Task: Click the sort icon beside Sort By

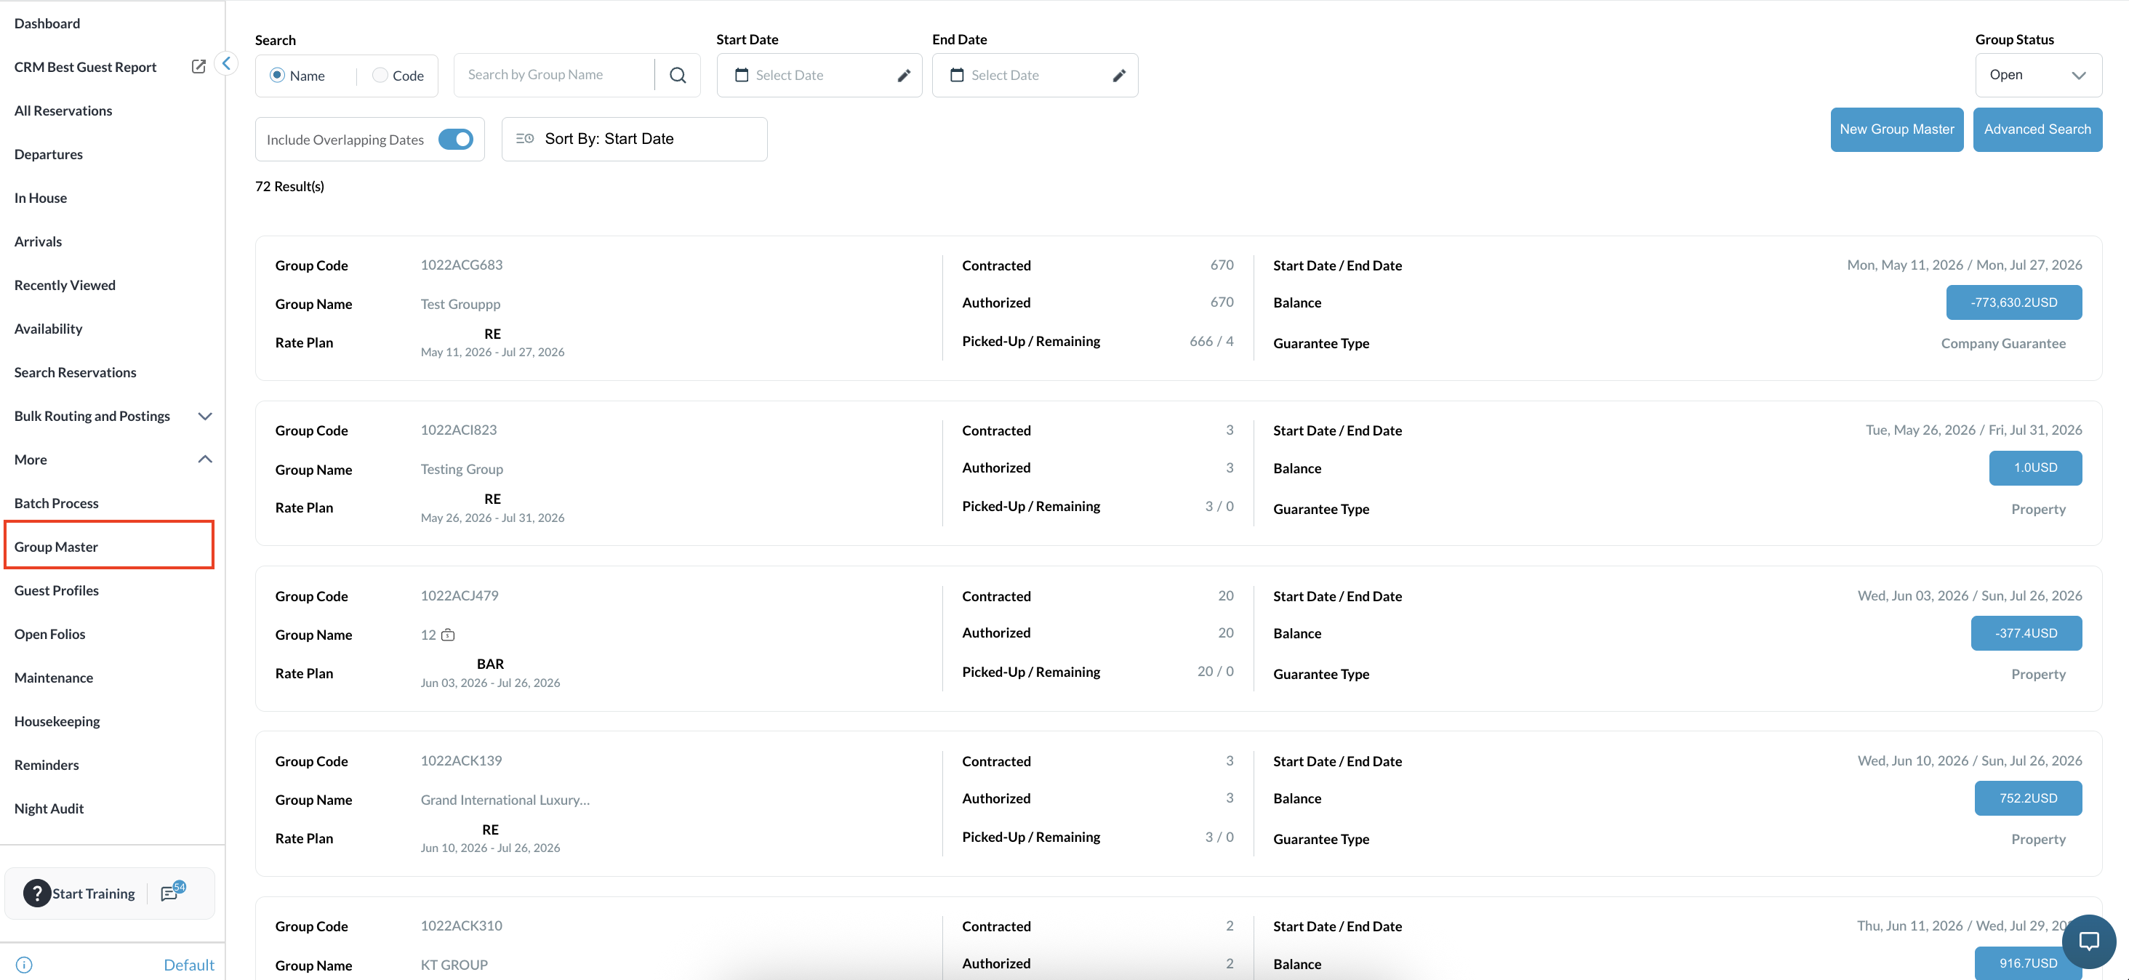Action: click(x=525, y=139)
